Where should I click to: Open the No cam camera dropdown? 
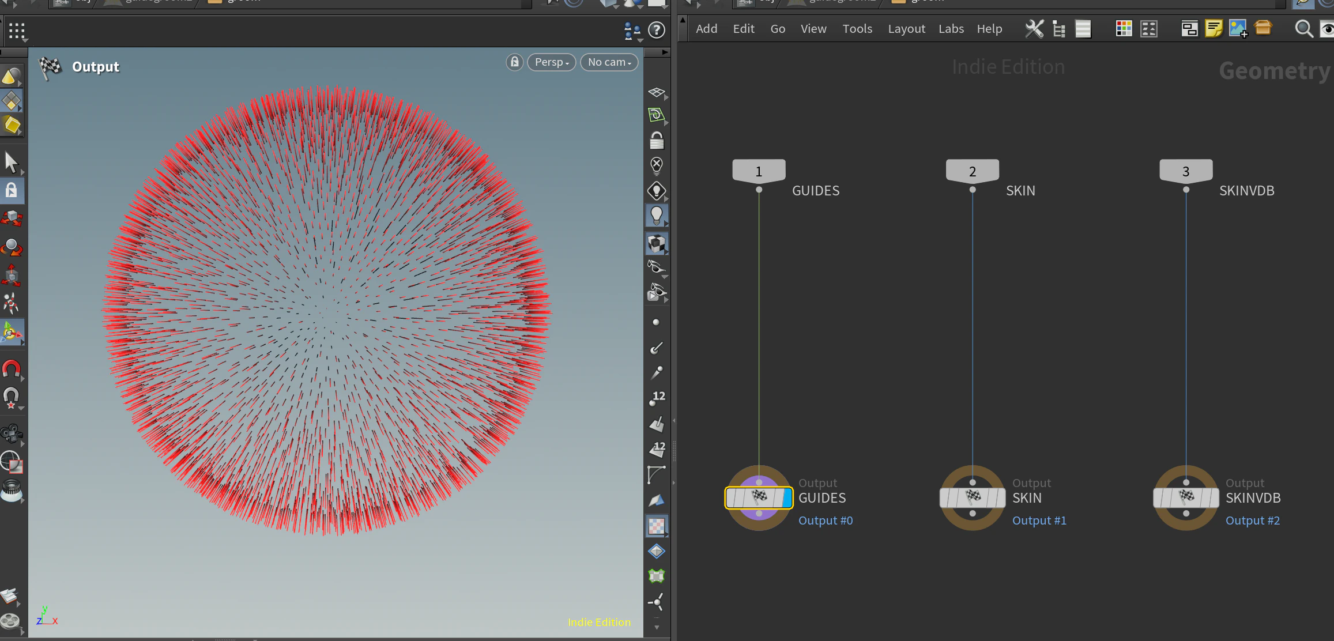(609, 62)
